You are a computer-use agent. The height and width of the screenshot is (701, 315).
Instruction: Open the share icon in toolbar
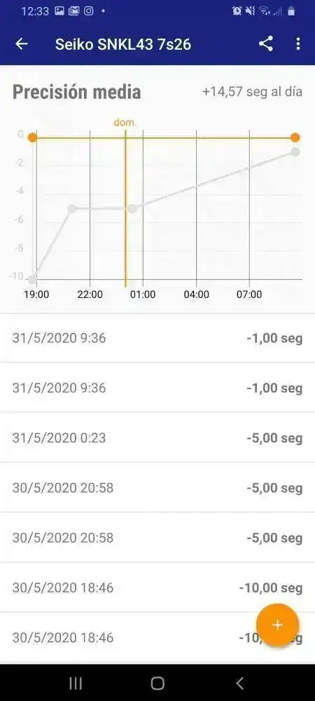[x=266, y=43]
